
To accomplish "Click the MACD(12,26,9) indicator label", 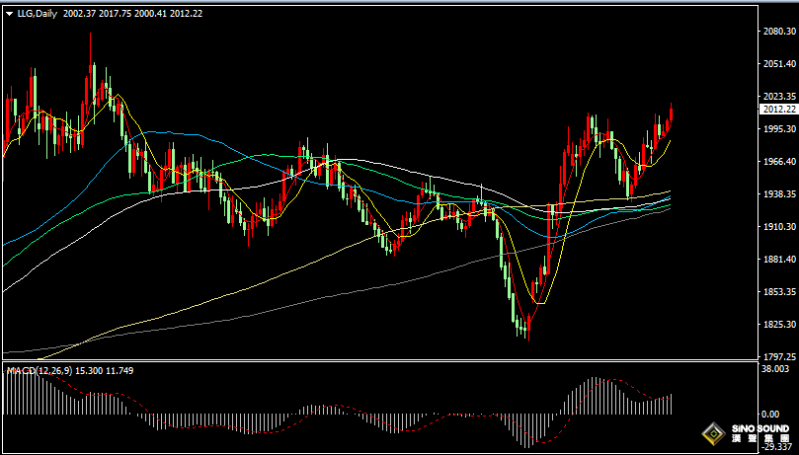I will tap(39, 371).
